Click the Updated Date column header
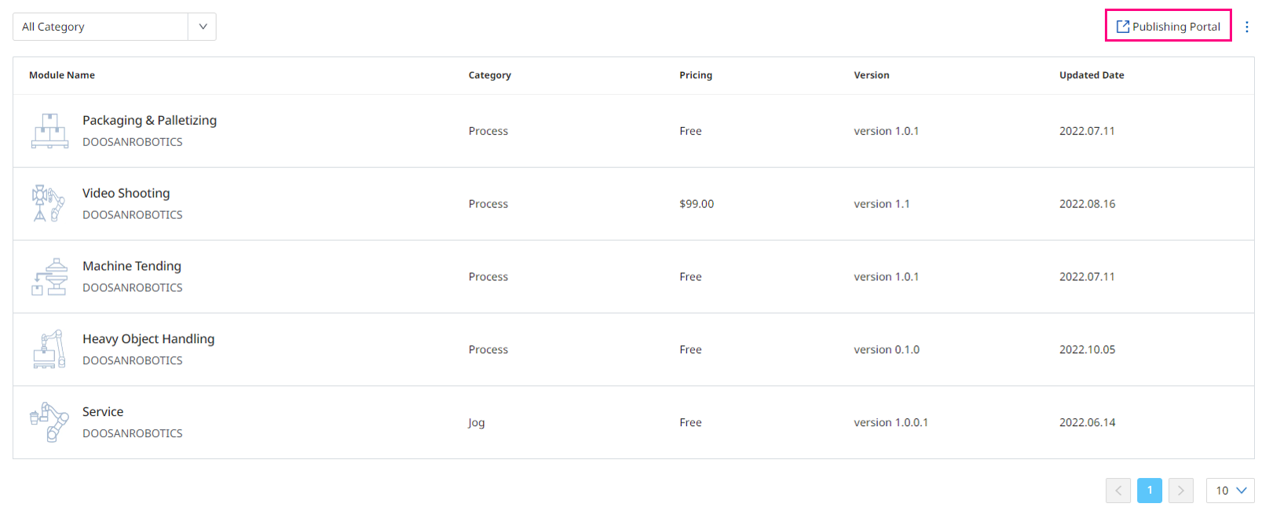Image resolution: width=1269 pixels, height=518 pixels. 1092,75
